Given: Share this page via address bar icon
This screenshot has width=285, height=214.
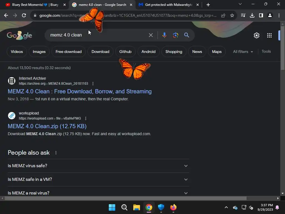Looking at the screenshot, I should point(223,16).
